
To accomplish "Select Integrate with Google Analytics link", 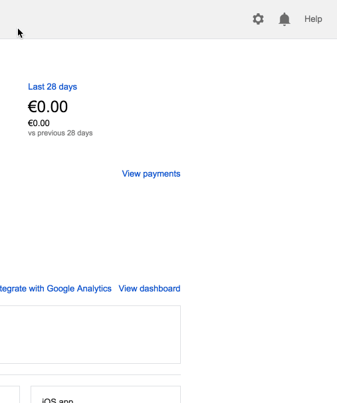I will click(56, 289).
